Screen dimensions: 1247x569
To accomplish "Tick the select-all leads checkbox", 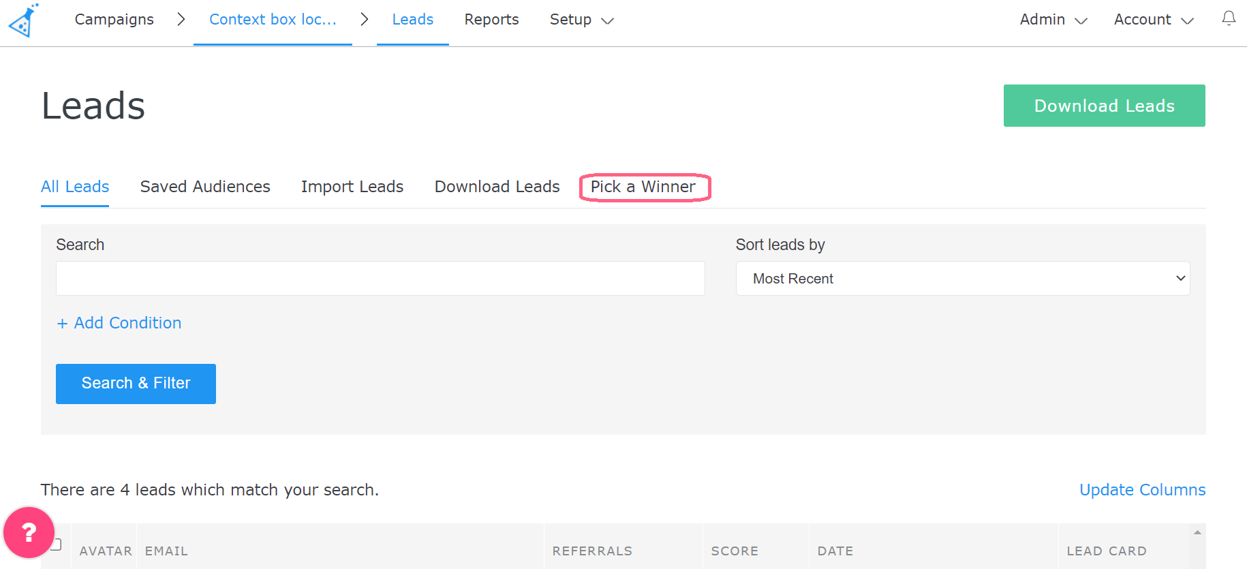I will click(57, 544).
